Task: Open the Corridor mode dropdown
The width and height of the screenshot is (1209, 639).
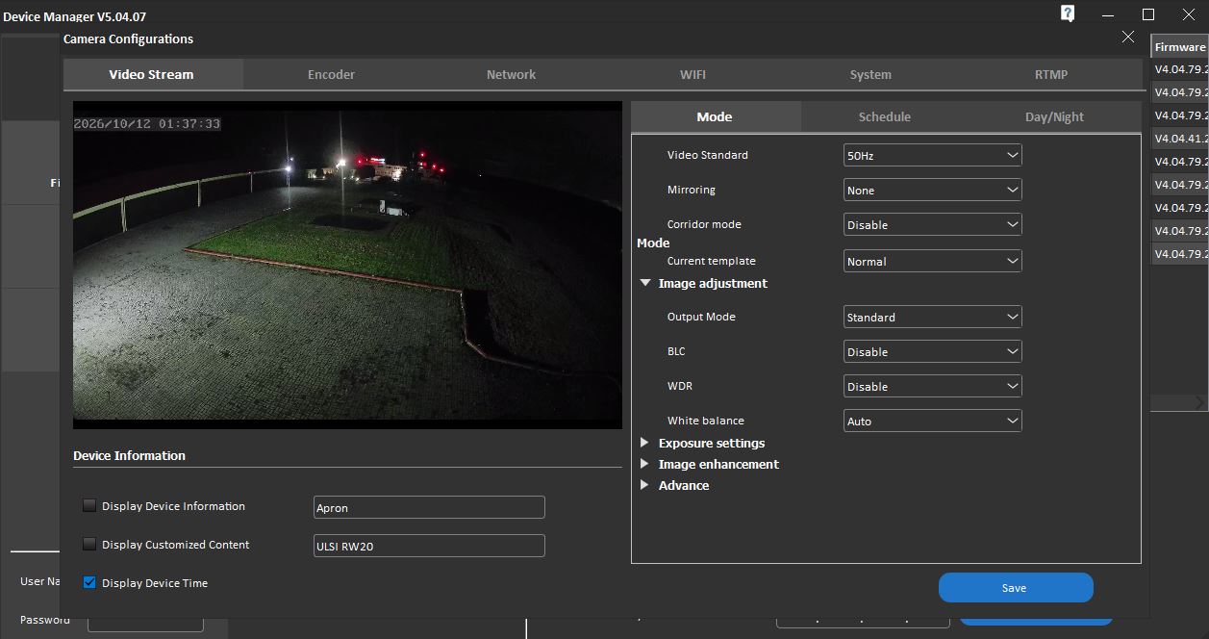Action: pyautogui.click(x=932, y=224)
